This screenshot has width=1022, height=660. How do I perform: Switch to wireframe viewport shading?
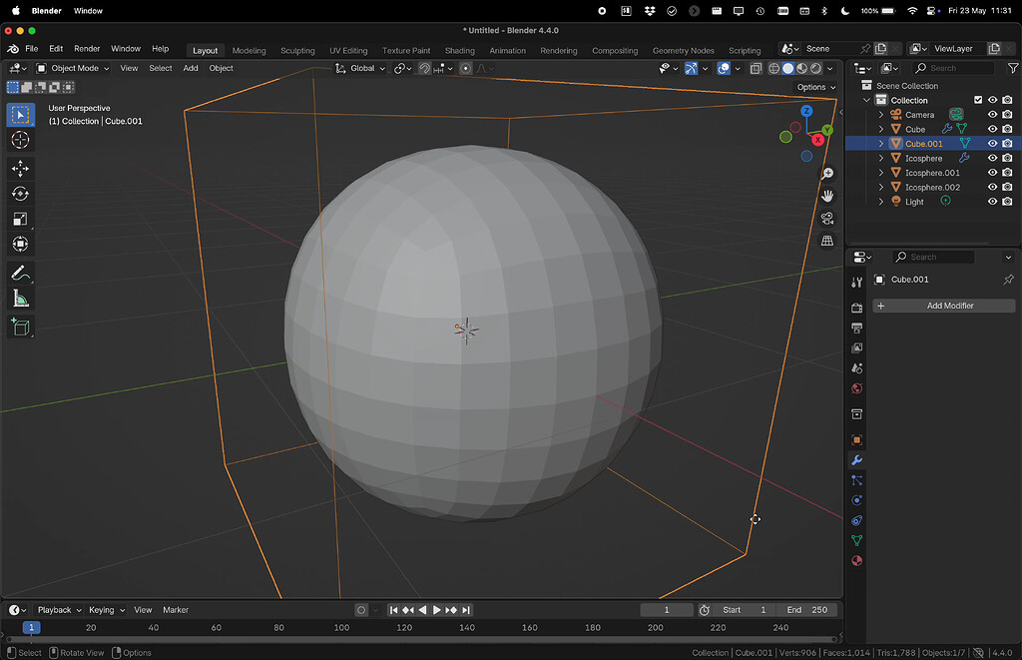[773, 69]
